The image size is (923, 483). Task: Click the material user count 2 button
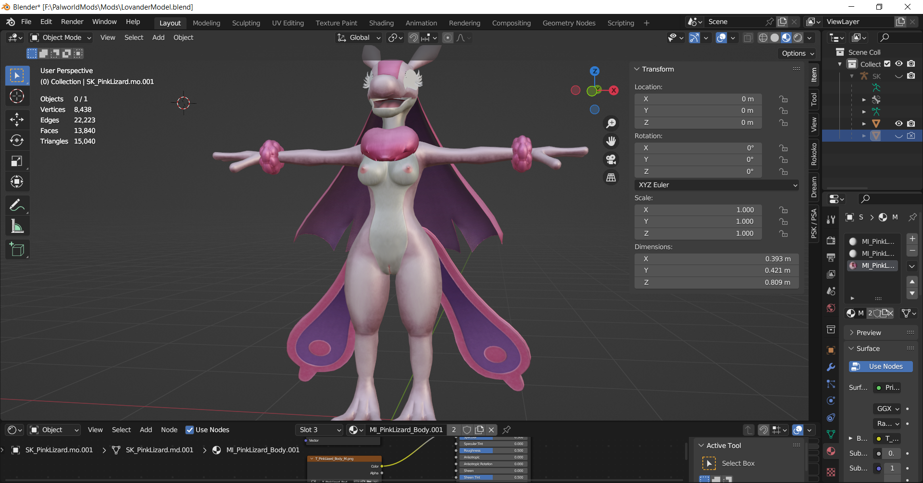454,430
